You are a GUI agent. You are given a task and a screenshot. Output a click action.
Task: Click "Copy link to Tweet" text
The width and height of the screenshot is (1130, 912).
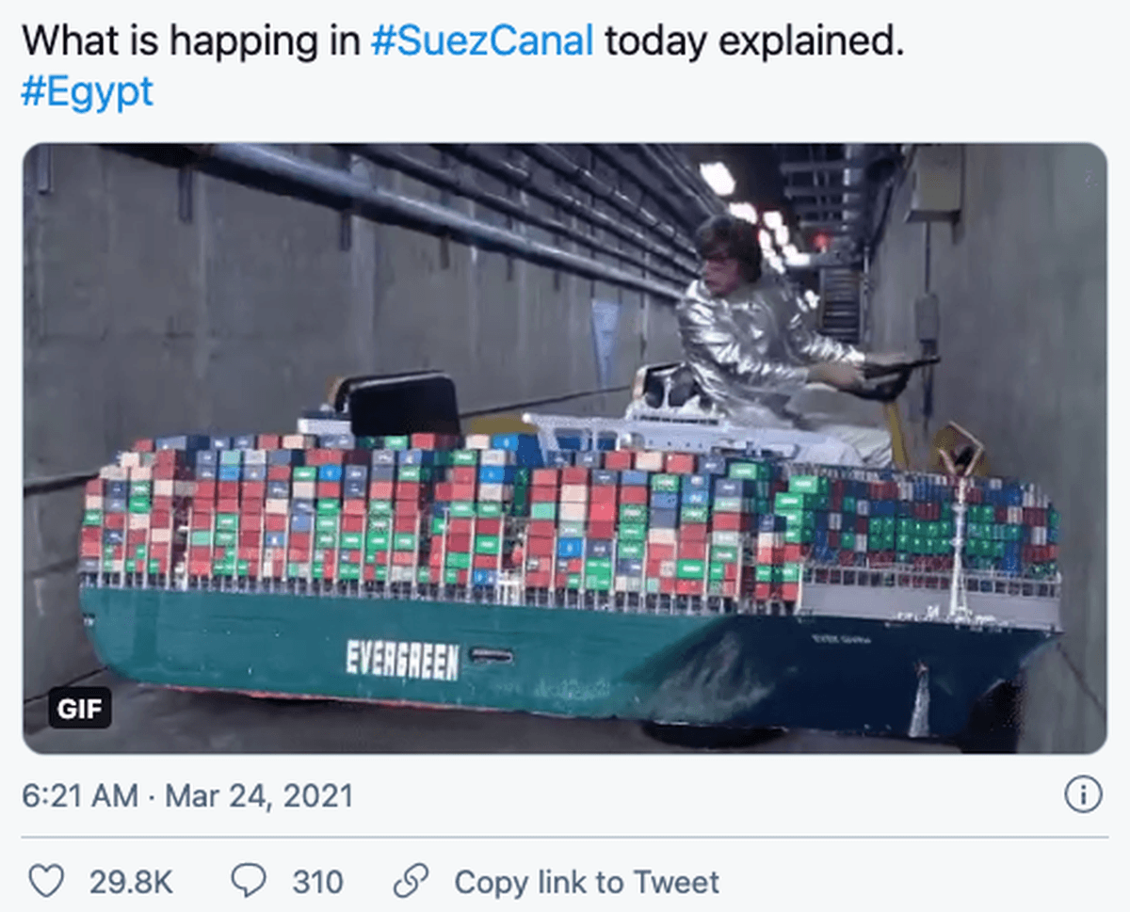coord(586,882)
